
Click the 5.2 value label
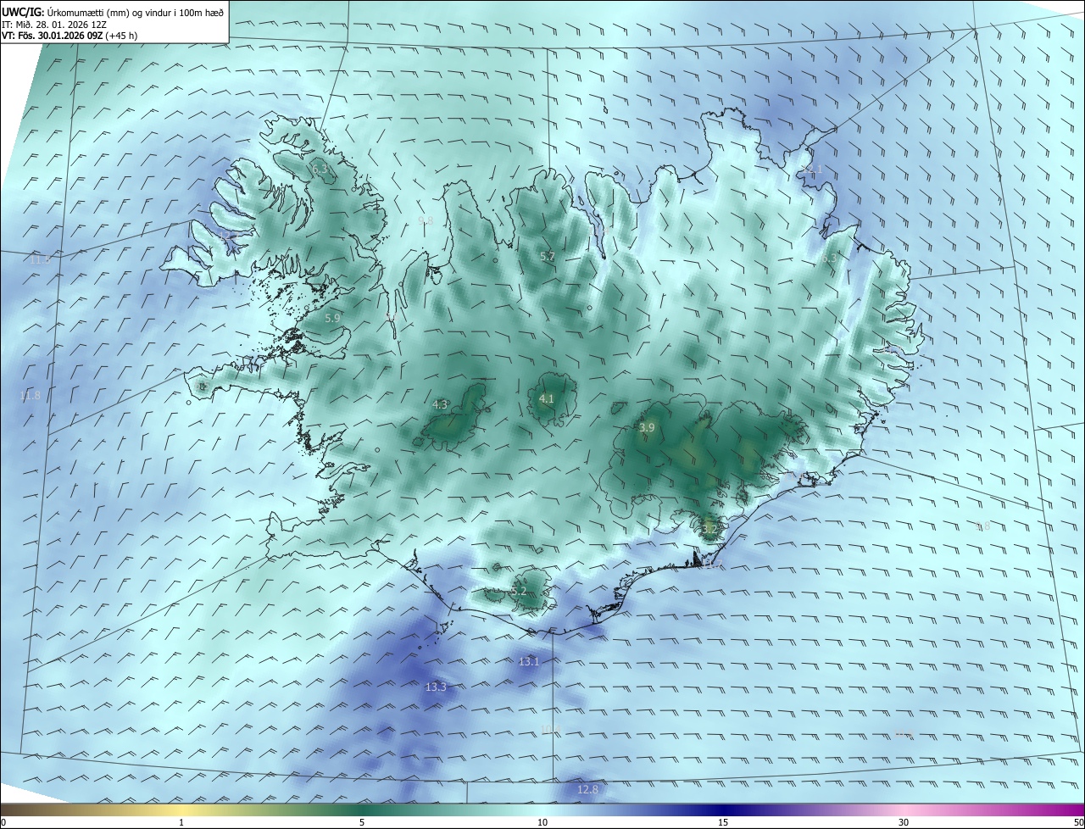tap(519, 592)
